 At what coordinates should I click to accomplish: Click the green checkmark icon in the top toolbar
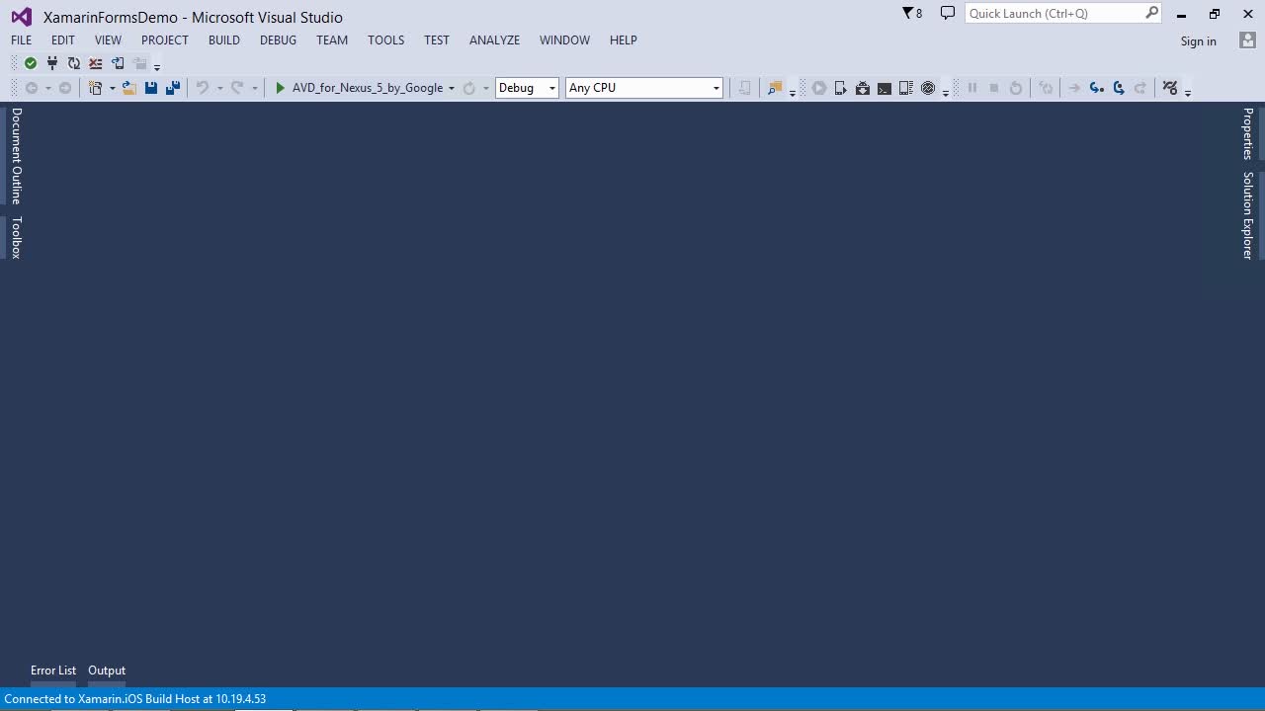click(x=31, y=63)
